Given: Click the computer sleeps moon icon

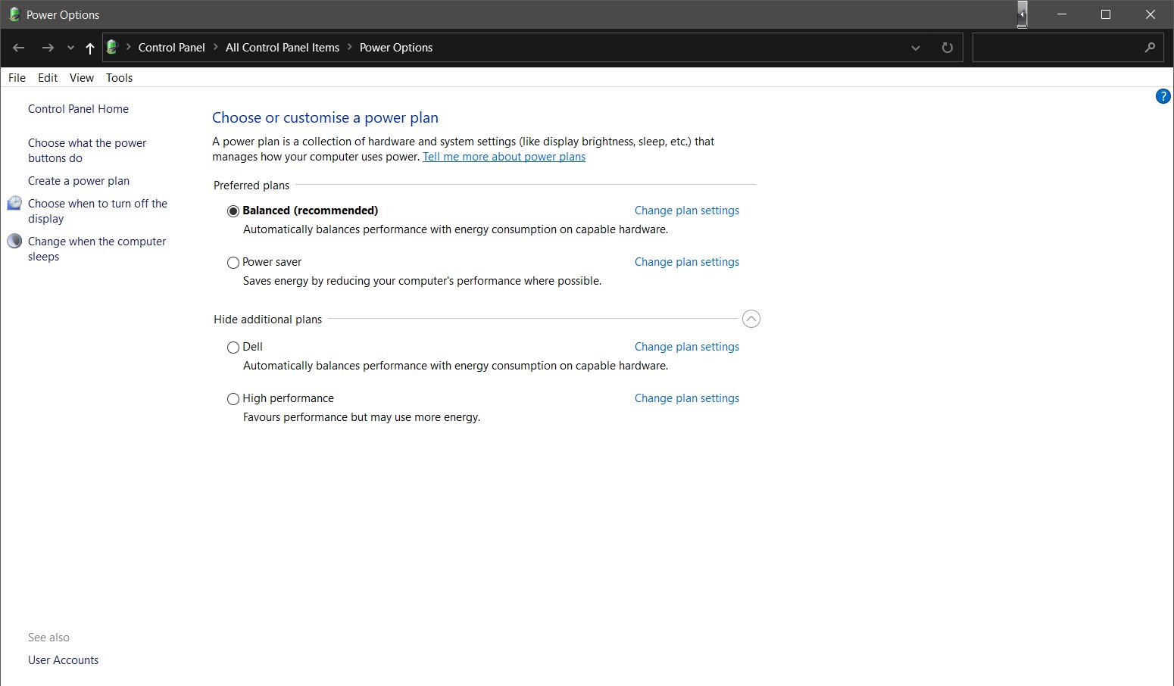Looking at the screenshot, I should coord(14,241).
